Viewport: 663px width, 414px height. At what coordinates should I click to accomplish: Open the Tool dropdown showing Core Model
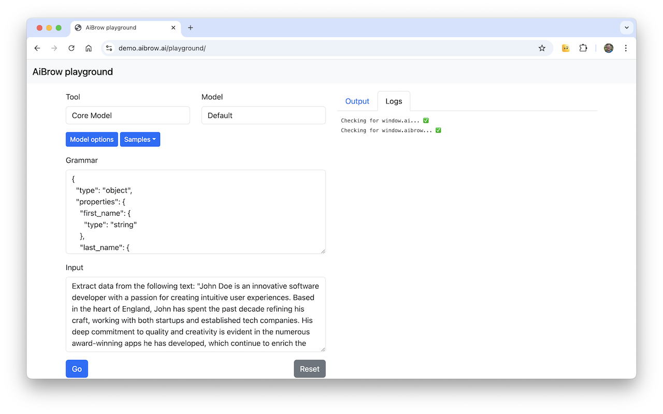click(128, 115)
